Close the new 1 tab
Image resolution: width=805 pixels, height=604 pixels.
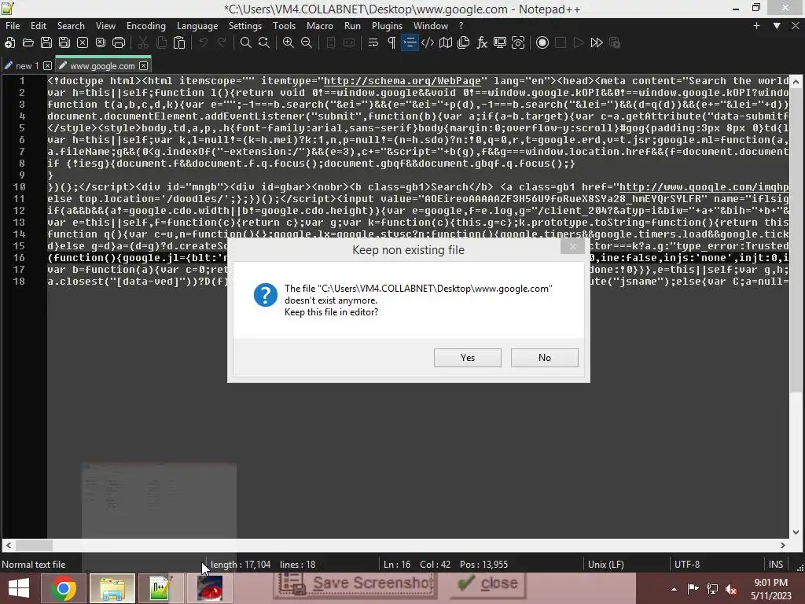(x=47, y=66)
